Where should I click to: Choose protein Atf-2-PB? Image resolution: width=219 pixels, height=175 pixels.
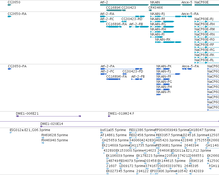(138, 76)
